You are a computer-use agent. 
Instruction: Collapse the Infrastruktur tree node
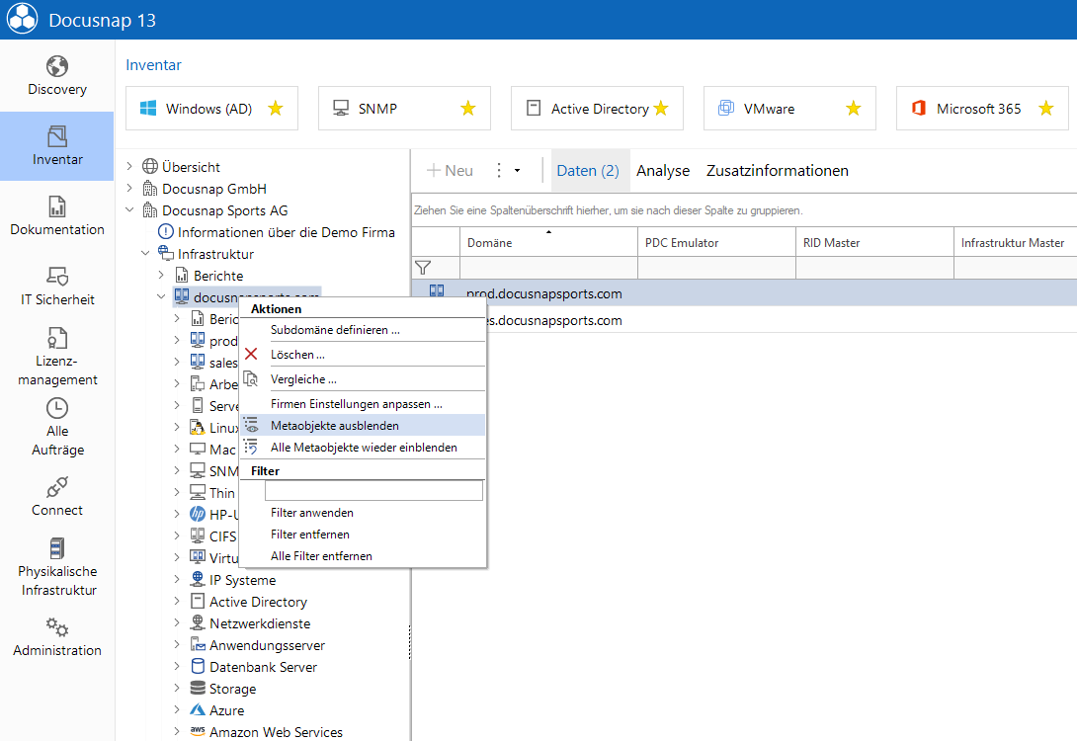[145, 253]
